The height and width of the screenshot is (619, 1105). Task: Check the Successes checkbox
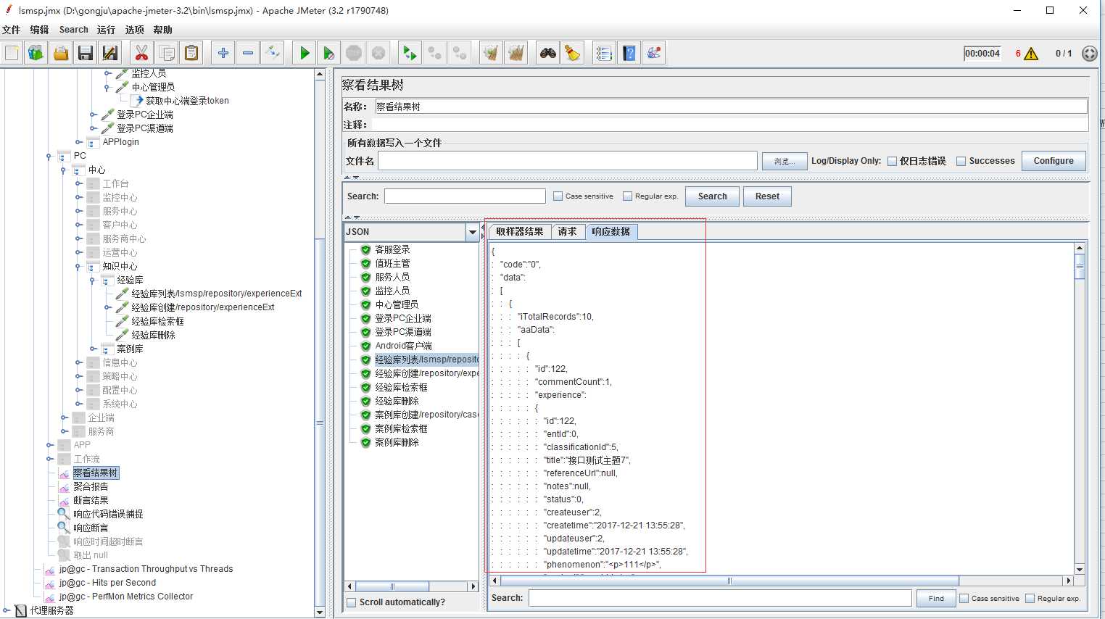click(x=961, y=161)
